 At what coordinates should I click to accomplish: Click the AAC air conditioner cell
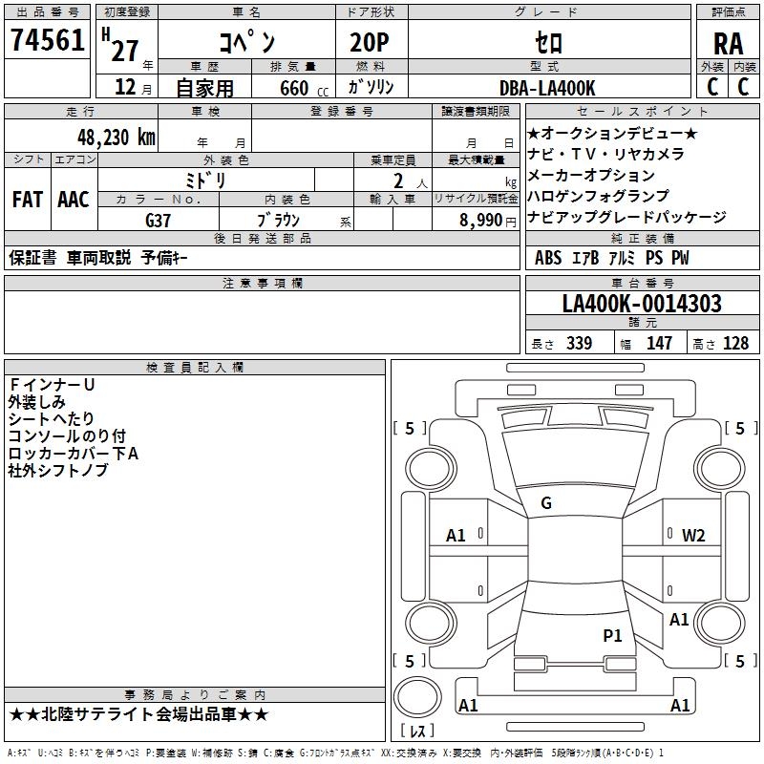tap(74, 200)
